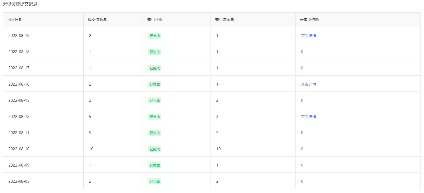Select the 2022-08-18 date cell
Viewport: 424px width, 193px height.
click(19, 52)
